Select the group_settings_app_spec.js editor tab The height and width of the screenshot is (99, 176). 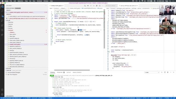[128, 5]
